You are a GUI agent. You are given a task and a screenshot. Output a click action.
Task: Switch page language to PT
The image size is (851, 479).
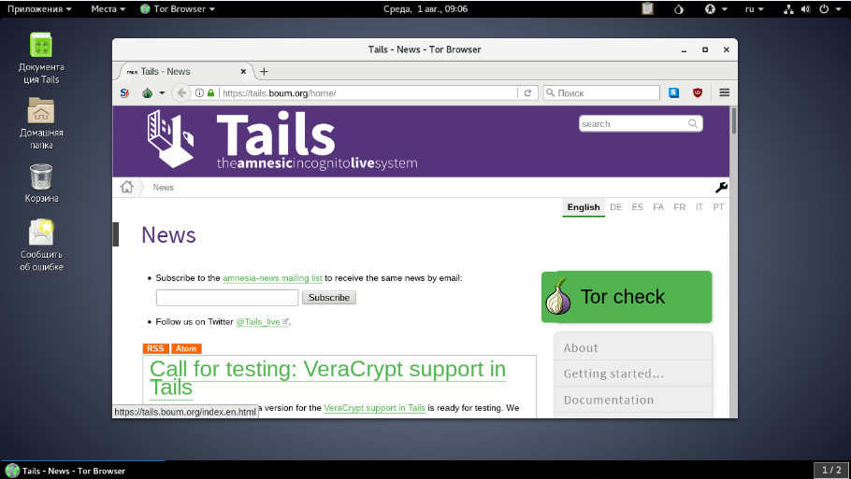coord(718,207)
